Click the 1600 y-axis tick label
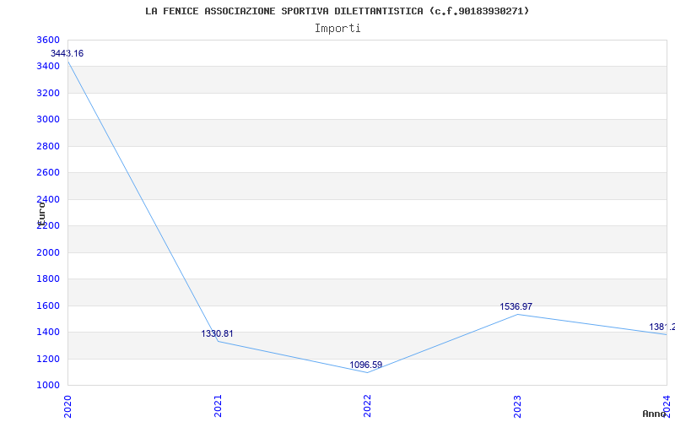 click(x=48, y=306)
